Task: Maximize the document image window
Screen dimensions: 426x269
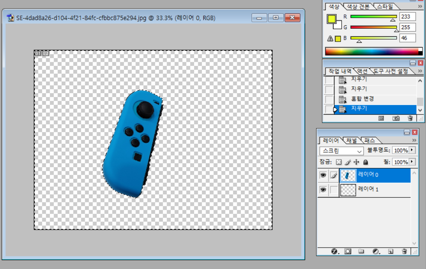Action: pyautogui.click(x=276, y=18)
